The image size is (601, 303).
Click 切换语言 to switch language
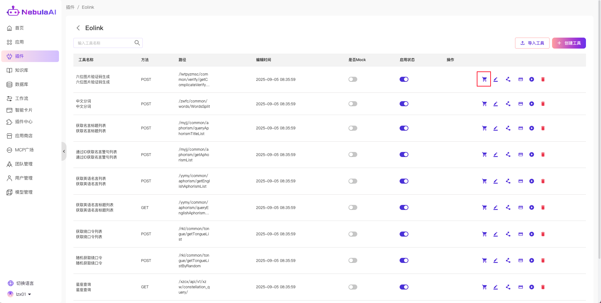[x=21, y=283]
